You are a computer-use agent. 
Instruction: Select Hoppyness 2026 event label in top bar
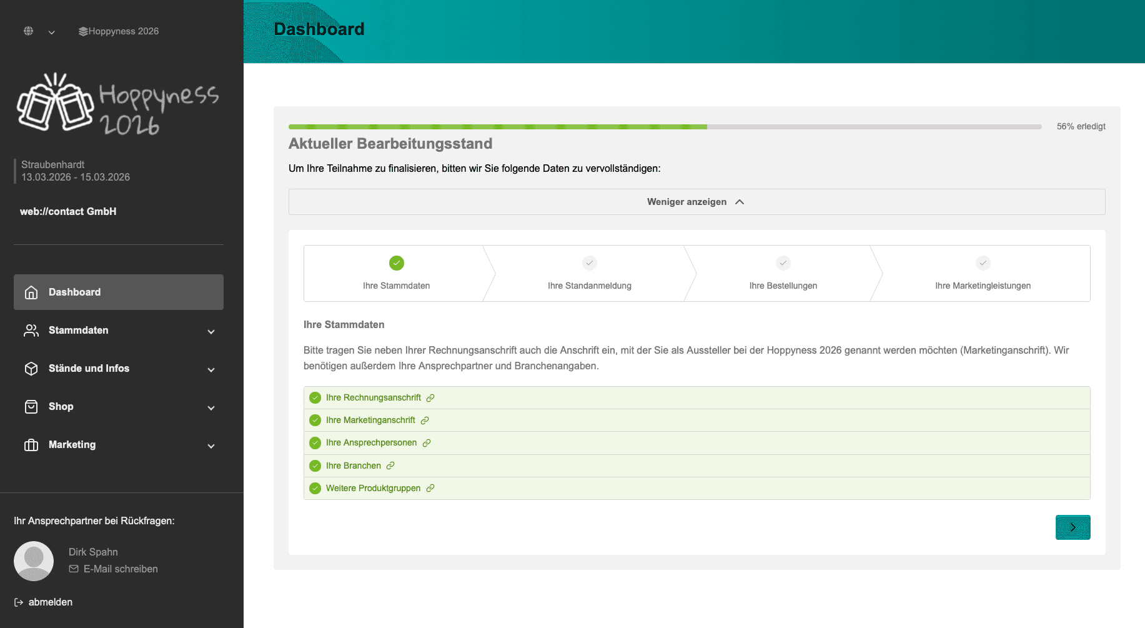point(124,31)
